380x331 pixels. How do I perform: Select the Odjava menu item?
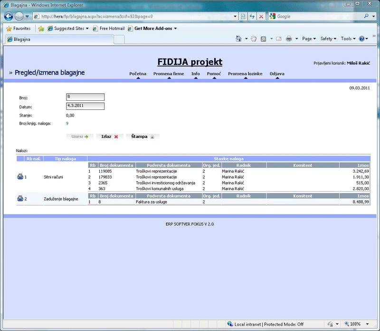(277, 74)
